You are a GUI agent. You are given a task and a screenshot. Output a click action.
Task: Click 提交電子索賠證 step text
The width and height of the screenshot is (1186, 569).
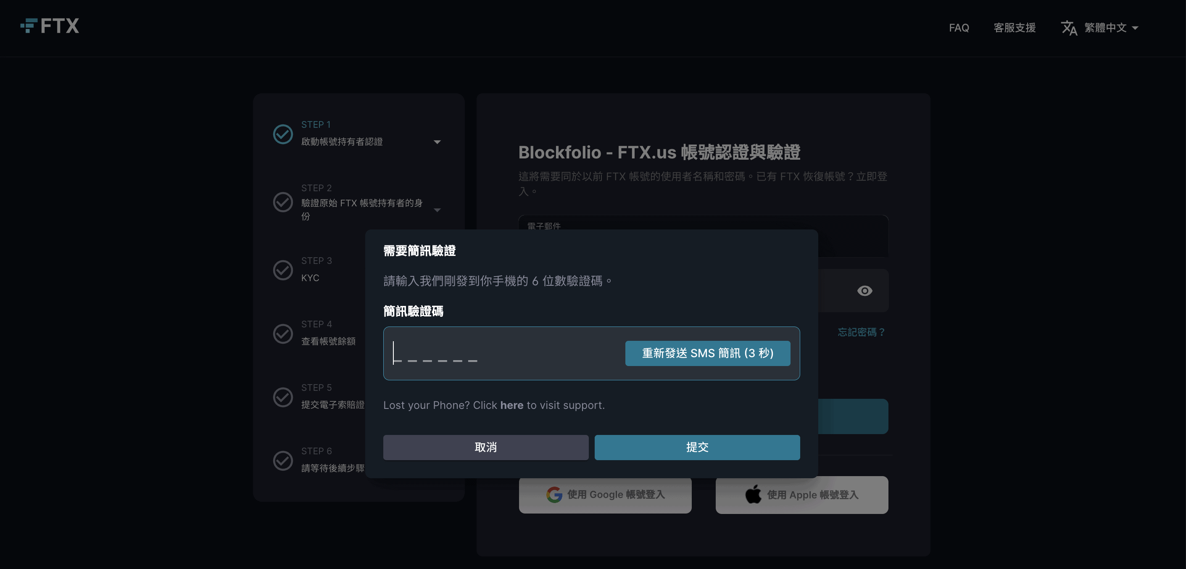333,405
